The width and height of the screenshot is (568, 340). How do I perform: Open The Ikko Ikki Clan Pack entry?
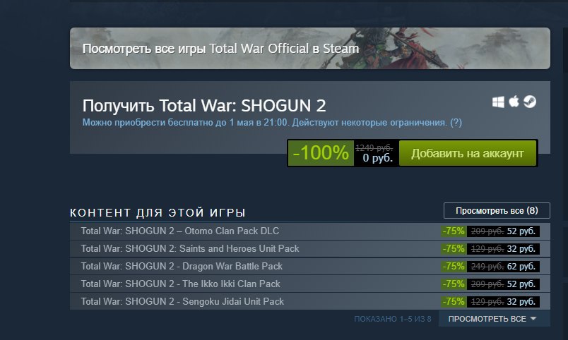(310, 284)
